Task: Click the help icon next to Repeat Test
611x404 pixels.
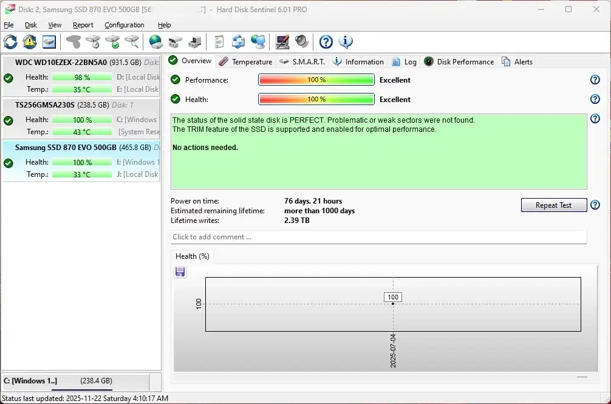Action: point(595,205)
